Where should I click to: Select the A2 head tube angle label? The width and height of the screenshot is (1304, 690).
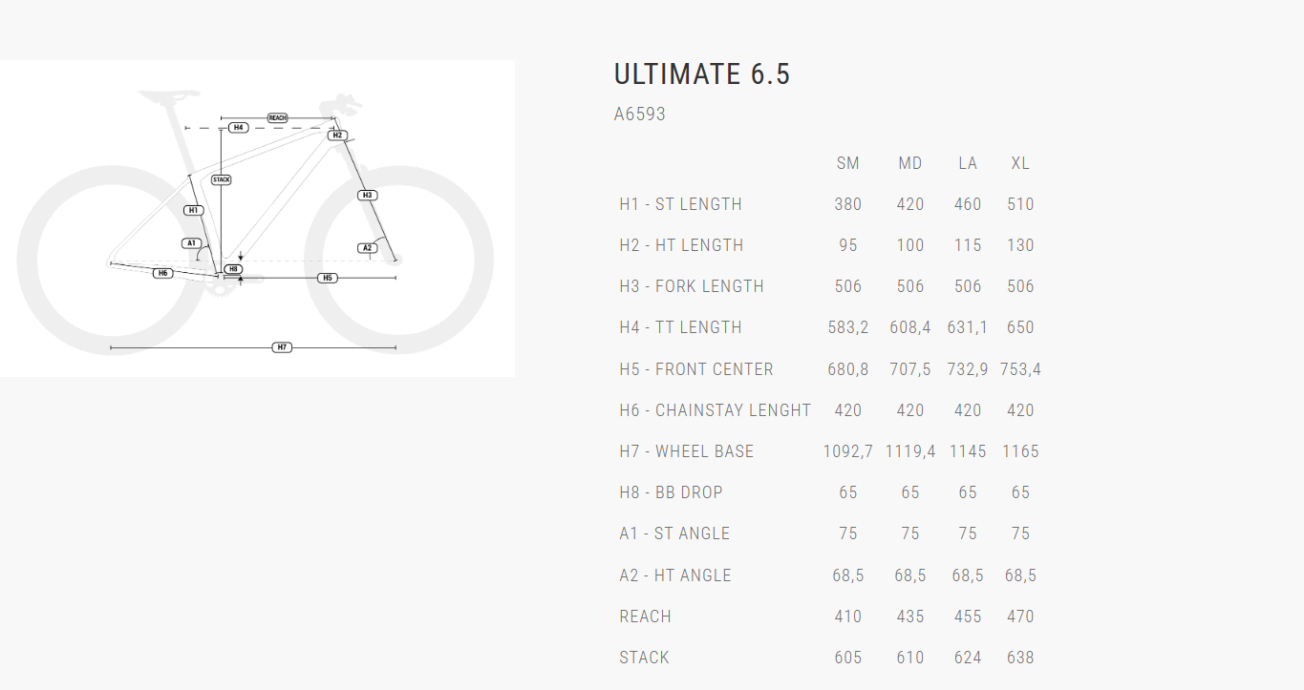coord(367,248)
